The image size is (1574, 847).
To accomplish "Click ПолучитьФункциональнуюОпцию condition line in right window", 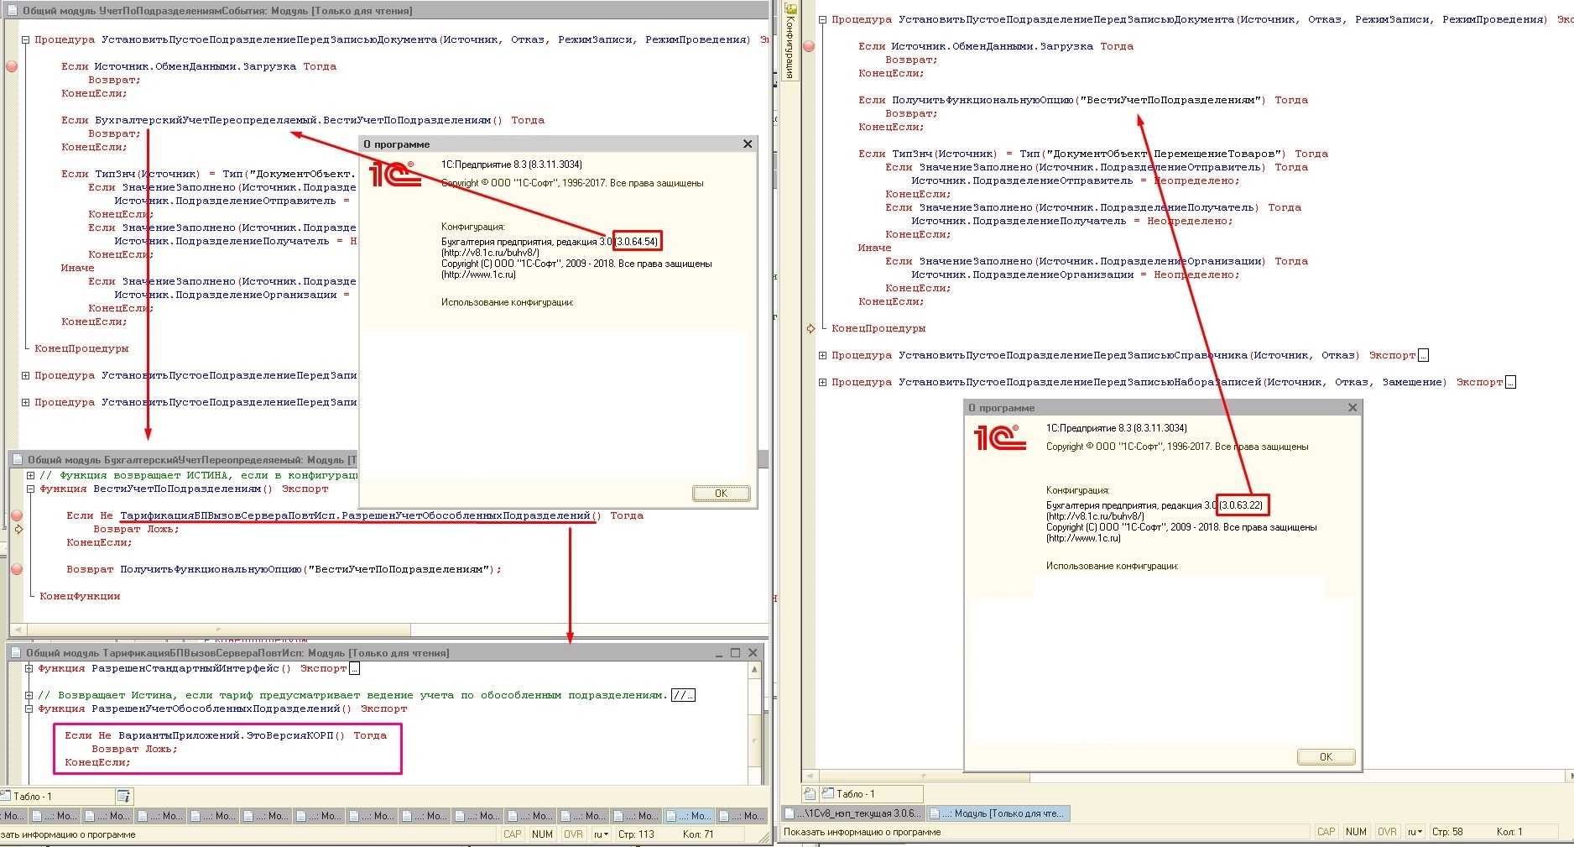I will click(x=1083, y=100).
